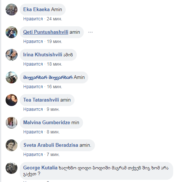The width and height of the screenshot is (178, 182).
Task: Go to Malvina Gumberidze's profile
Action: 47,122
